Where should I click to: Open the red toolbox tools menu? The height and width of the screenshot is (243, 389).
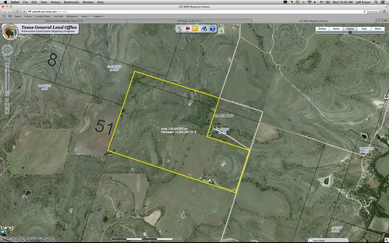click(188, 28)
